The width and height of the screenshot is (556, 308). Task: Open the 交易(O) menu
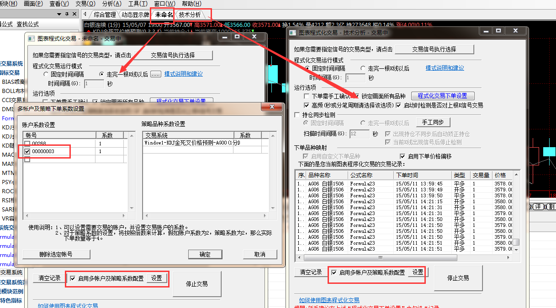point(82,4)
